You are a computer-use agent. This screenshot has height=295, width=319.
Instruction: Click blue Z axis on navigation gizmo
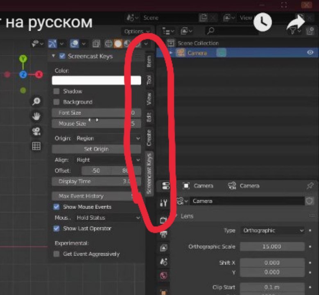tap(23, 75)
